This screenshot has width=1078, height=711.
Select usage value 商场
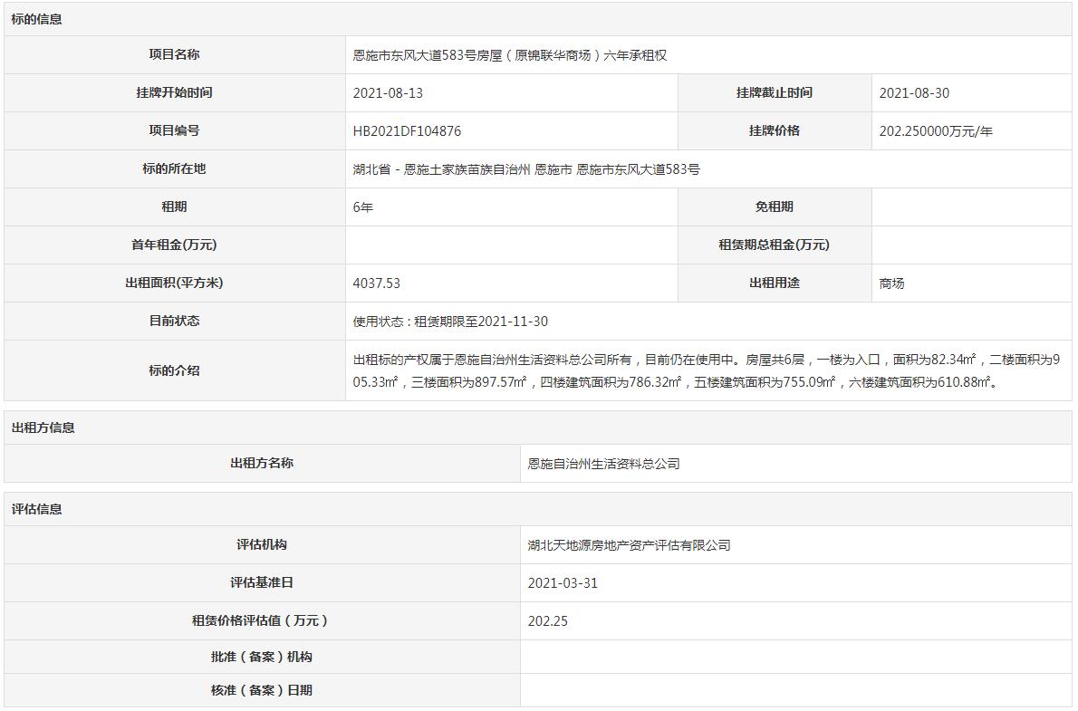point(891,283)
